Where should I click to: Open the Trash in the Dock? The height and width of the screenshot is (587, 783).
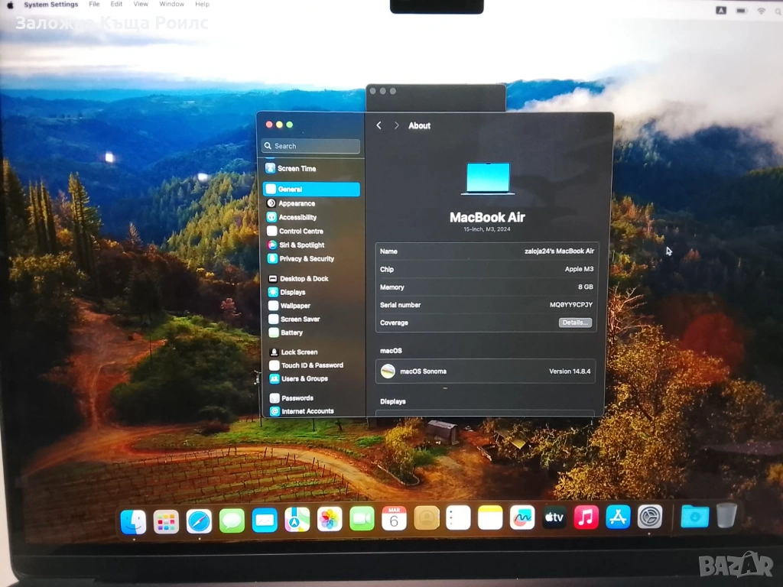(726, 516)
